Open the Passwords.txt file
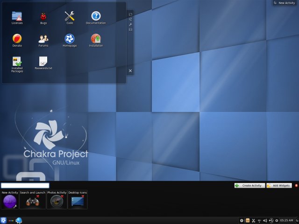The height and width of the screenshot is (224, 299). click(x=43, y=61)
